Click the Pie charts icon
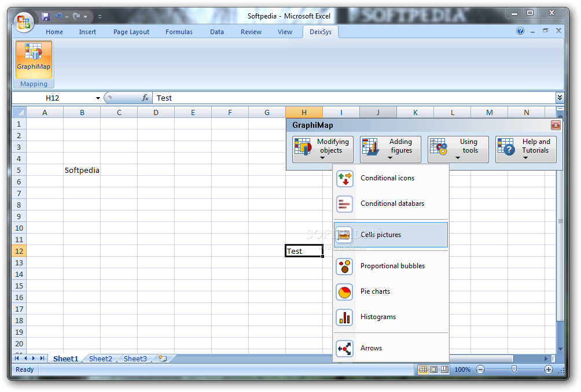The height and width of the screenshot is (392, 581). [x=344, y=291]
